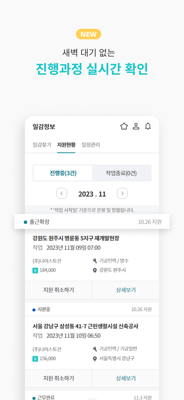Open the notifications bell icon
184x400 pixels.
[148, 126]
